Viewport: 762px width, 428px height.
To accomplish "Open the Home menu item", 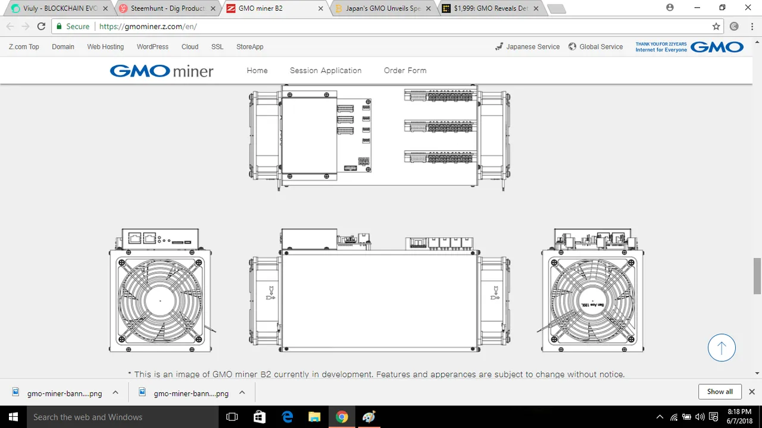I will [x=257, y=70].
